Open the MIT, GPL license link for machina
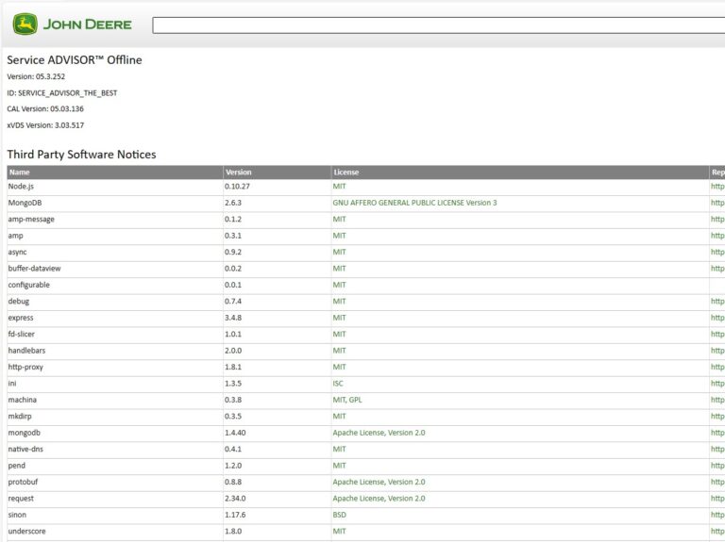725x542 pixels. (x=347, y=400)
